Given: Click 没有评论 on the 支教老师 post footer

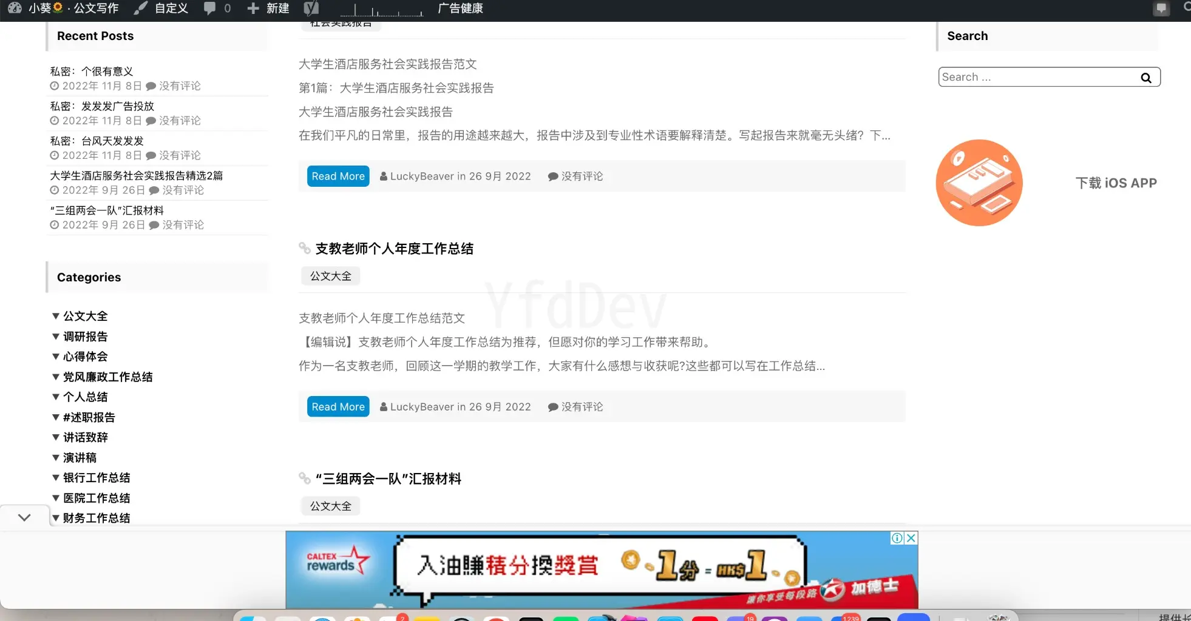Looking at the screenshot, I should tap(582, 406).
